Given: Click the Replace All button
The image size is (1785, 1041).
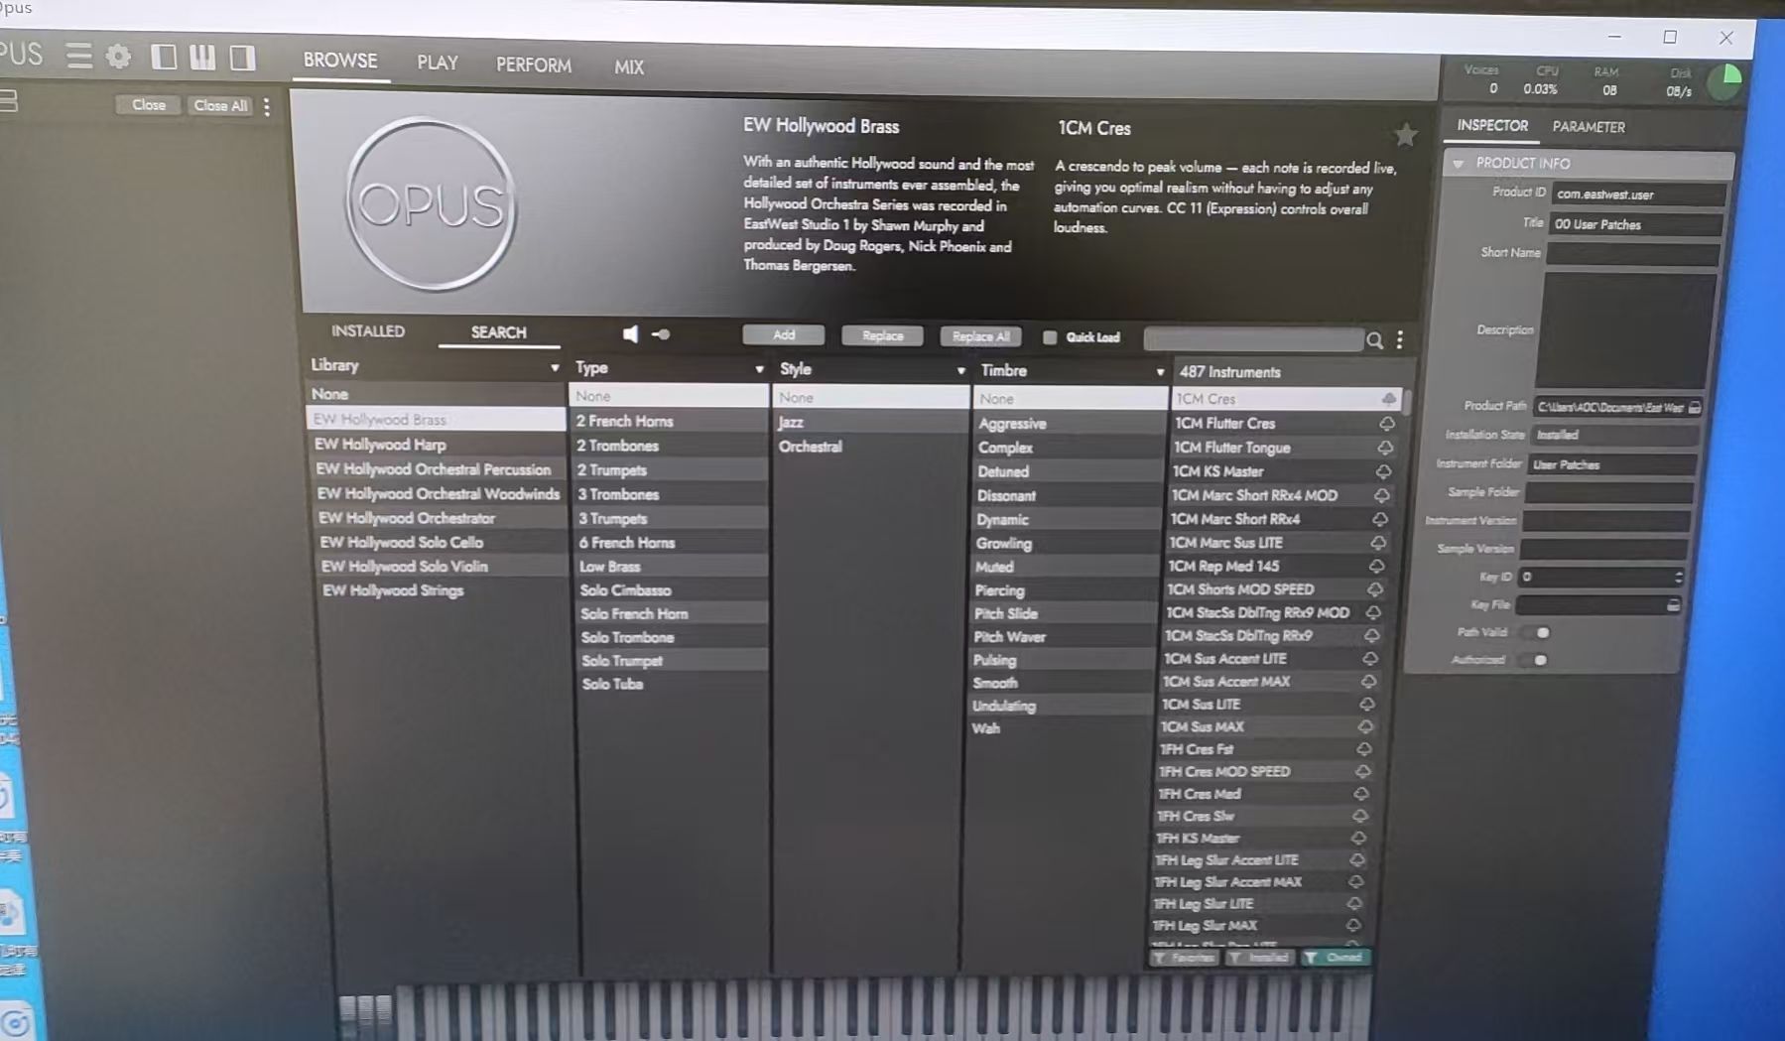Looking at the screenshot, I should [x=980, y=336].
